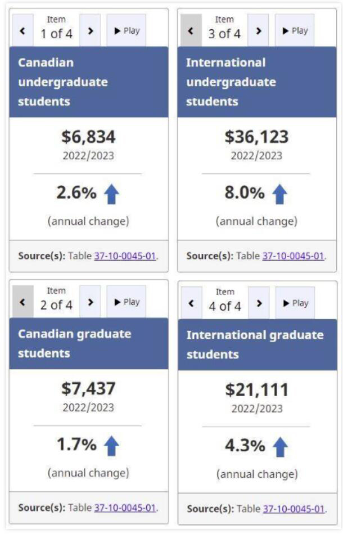Click the Canadian undergraduate students heading
The width and height of the screenshot is (343, 534).
(x=62, y=82)
